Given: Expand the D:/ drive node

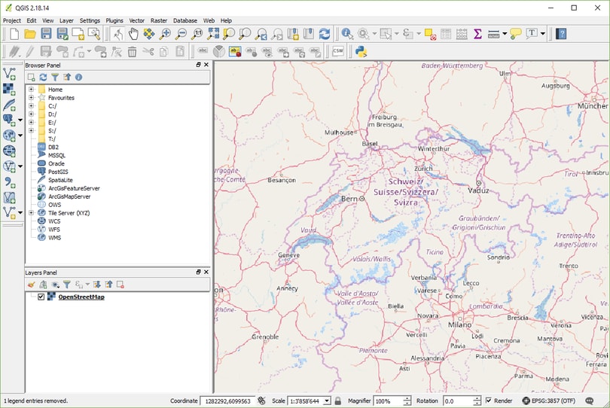Looking at the screenshot, I should coord(31,114).
